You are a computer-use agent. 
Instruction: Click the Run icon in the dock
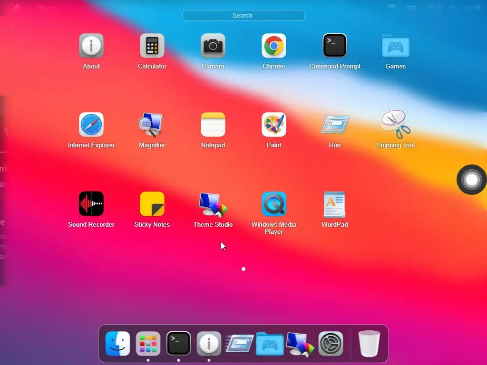coord(239,343)
